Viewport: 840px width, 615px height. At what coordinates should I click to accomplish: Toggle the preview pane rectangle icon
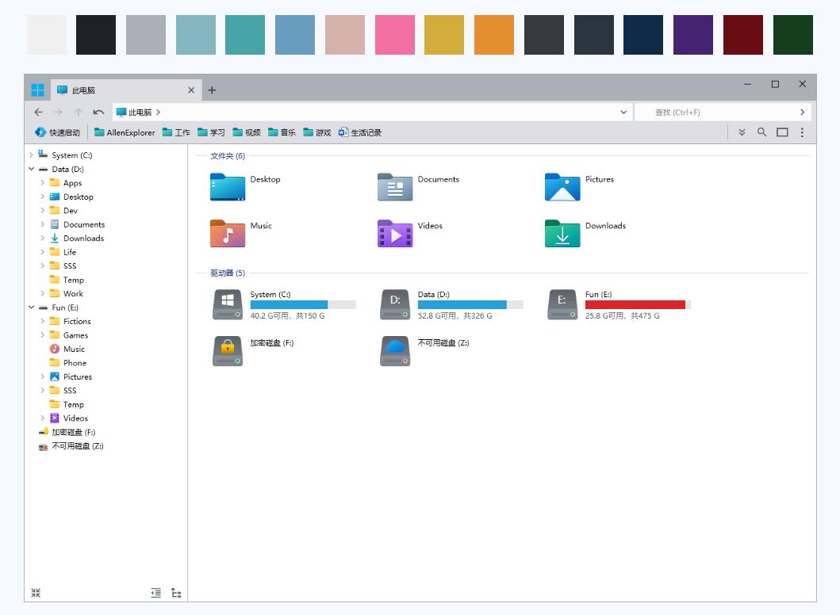(782, 132)
